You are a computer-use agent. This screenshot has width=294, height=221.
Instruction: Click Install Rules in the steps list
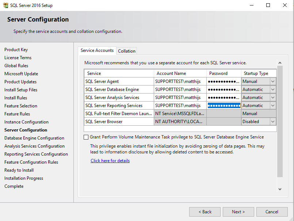pyautogui.click(x=16, y=98)
